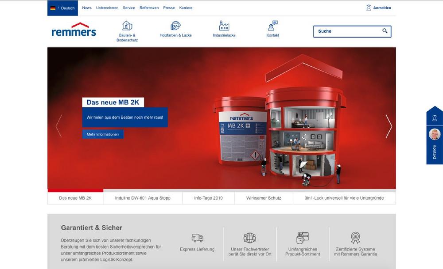Click the Garantiert & Sicher heading

point(92,227)
